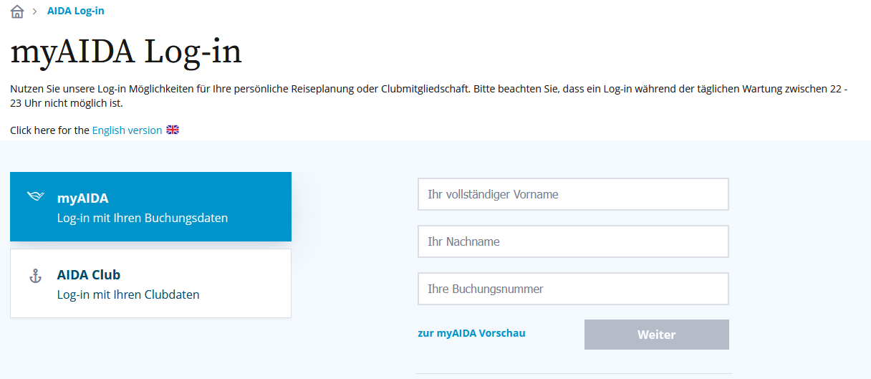Select the 'Ihre Buchungsnummer' input field
871x379 pixels.
coord(573,289)
